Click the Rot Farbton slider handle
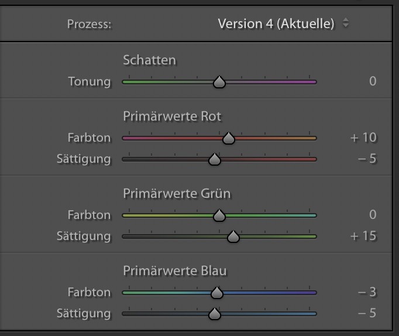The image size is (399, 336). (x=229, y=138)
